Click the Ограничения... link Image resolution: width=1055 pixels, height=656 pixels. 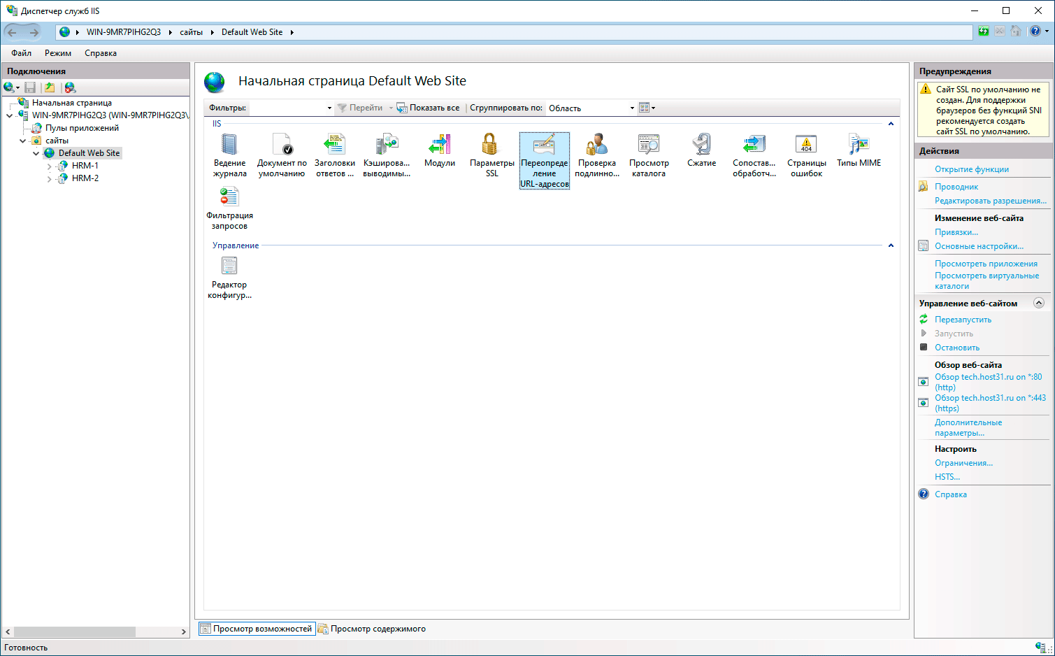[963, 463]
